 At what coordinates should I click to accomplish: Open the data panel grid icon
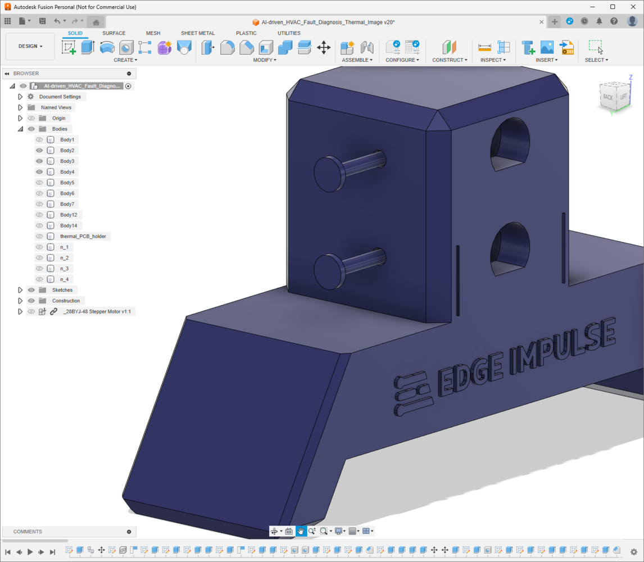pos(7,21)
